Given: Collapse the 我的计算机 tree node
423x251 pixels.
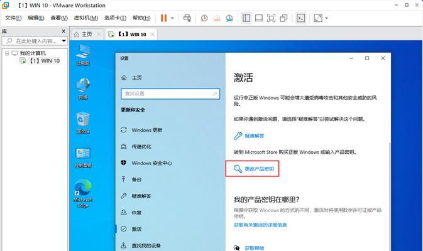Looking at the screenshot, I should tap(7, 53).
